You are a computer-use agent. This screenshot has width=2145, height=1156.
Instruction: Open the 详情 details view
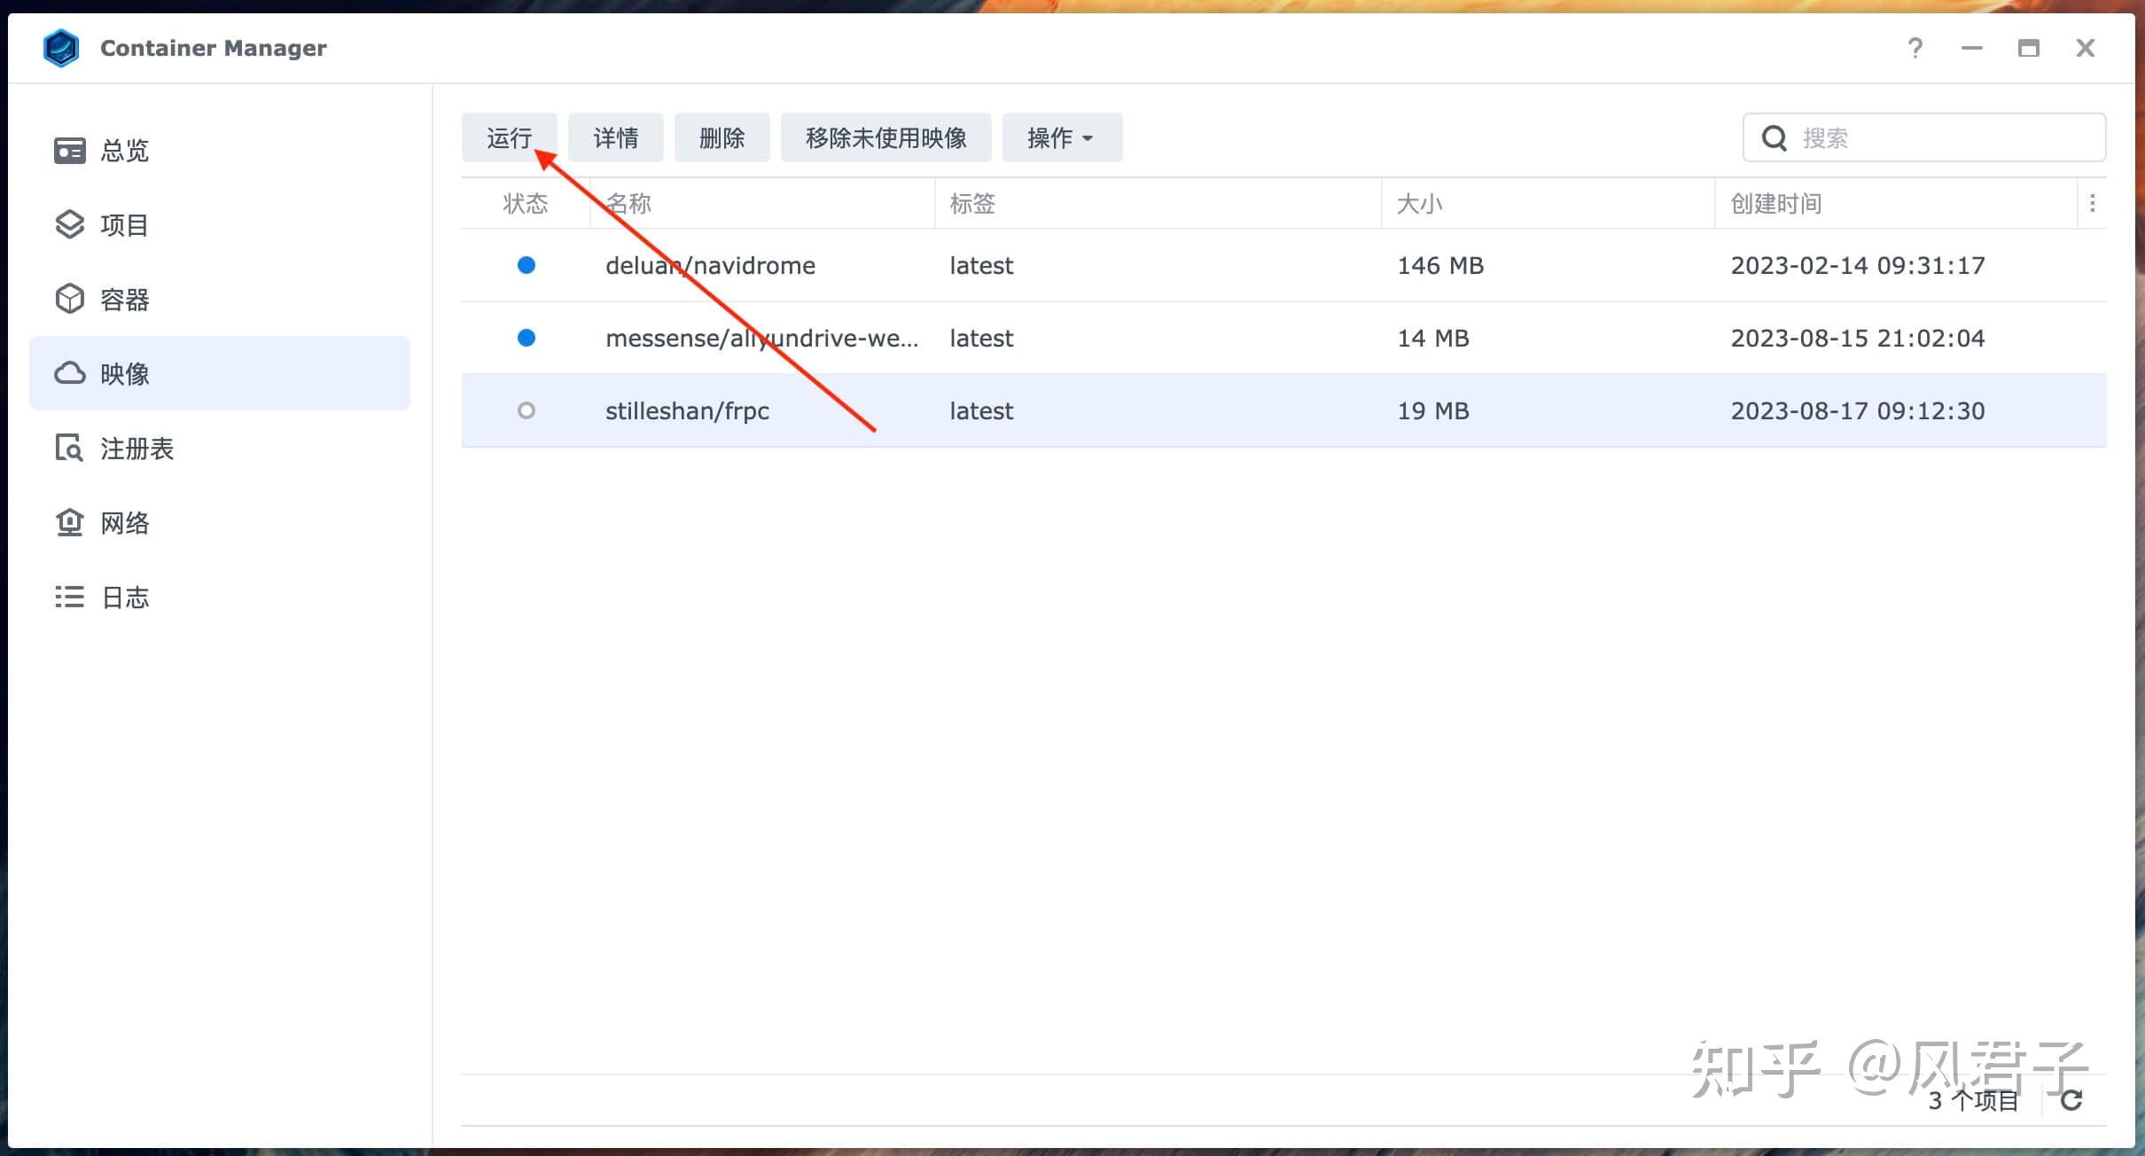615,137
